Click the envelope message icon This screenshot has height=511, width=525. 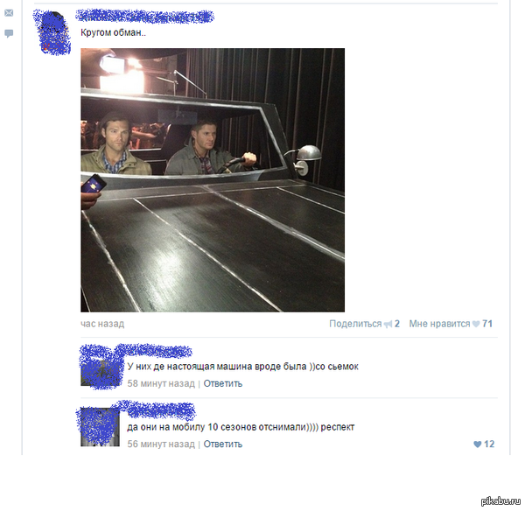(x=9, y=13)
